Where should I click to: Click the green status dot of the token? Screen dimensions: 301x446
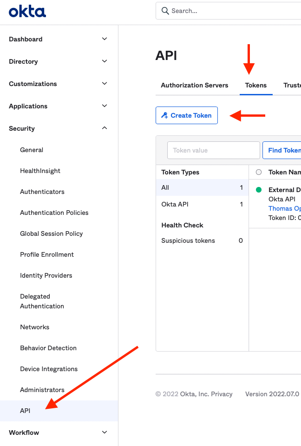[x=259, y=190]
